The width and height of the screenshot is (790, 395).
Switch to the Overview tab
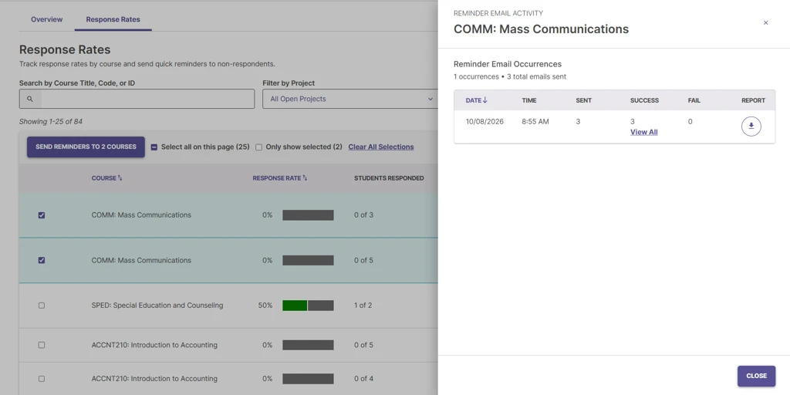point(47,19)
